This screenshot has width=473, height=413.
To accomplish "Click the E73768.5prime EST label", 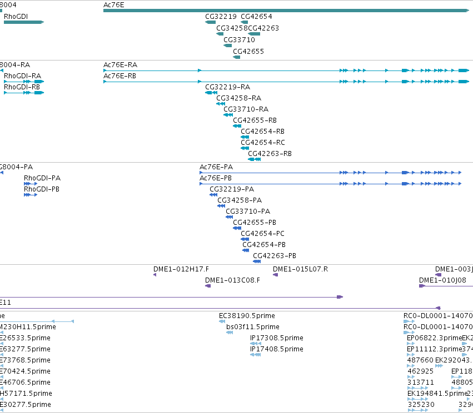I will [x=25, y=360].
